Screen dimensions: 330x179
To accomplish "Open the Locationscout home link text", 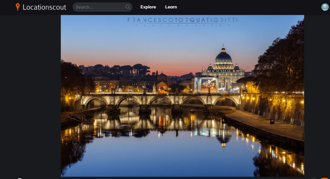I will point(44,7).
